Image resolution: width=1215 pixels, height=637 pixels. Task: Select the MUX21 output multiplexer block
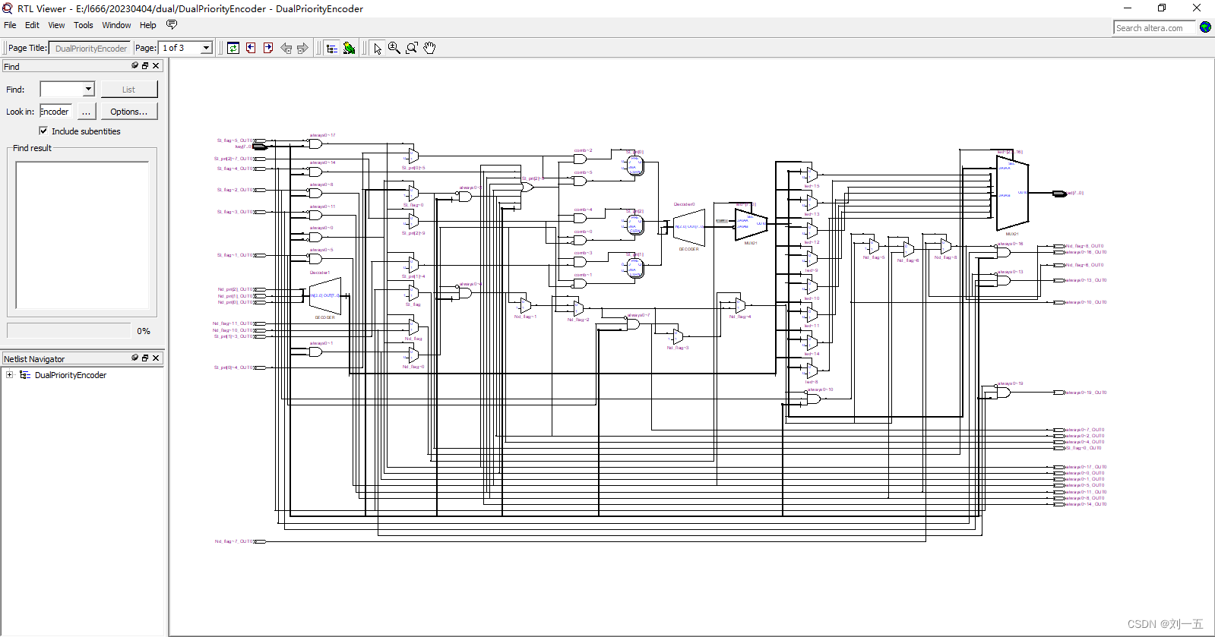coord(1012,193)
